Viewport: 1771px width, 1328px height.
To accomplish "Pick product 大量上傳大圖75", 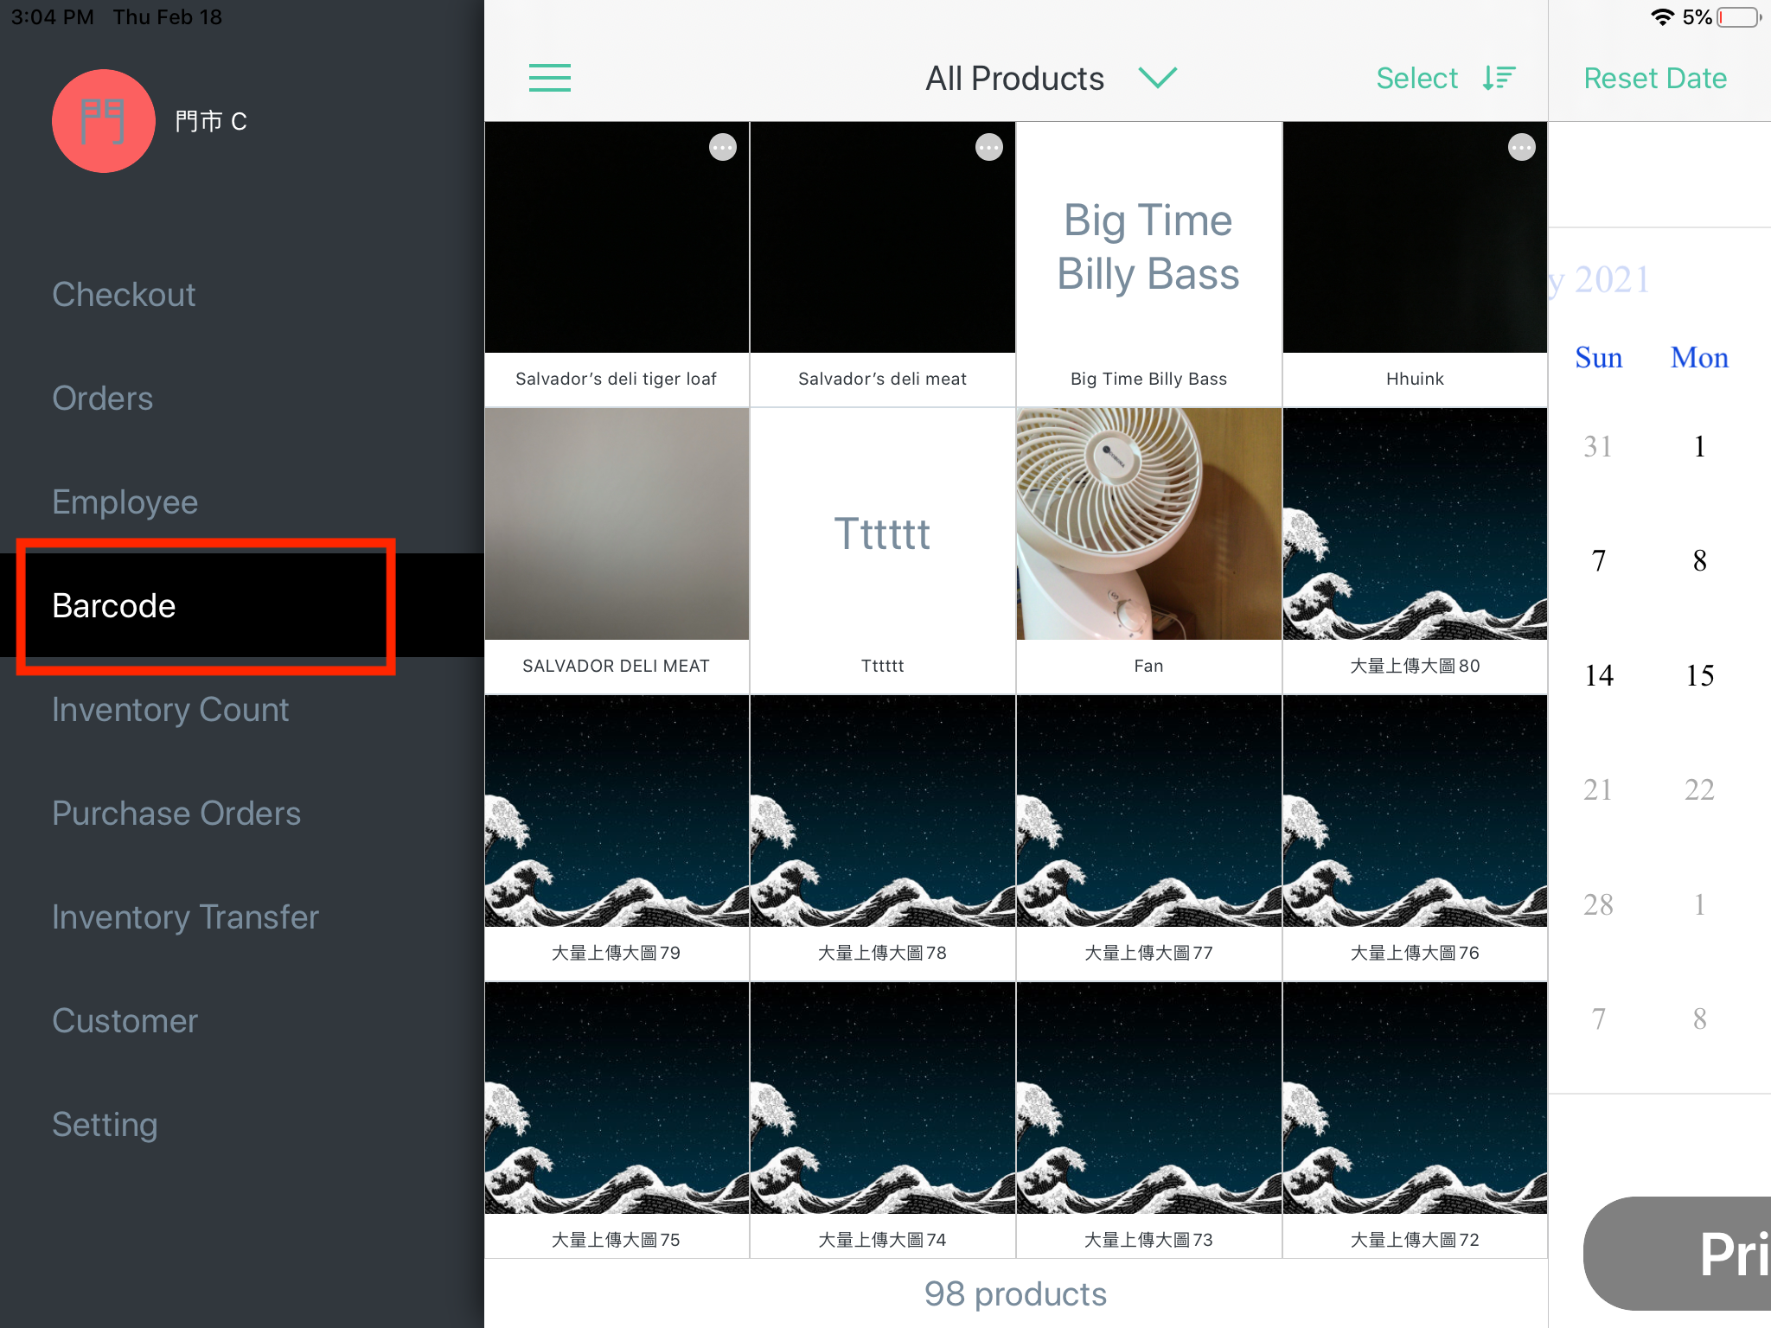I will coord(617,1120).
